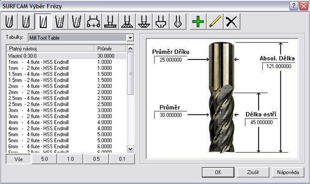Choose the second endmill type icon with chamfered corner

26,22
